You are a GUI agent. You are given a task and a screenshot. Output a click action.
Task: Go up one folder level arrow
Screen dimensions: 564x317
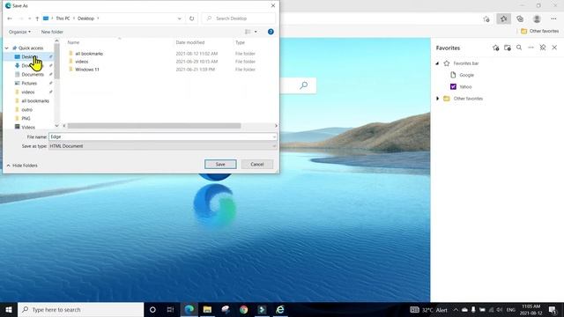[37, 18]
